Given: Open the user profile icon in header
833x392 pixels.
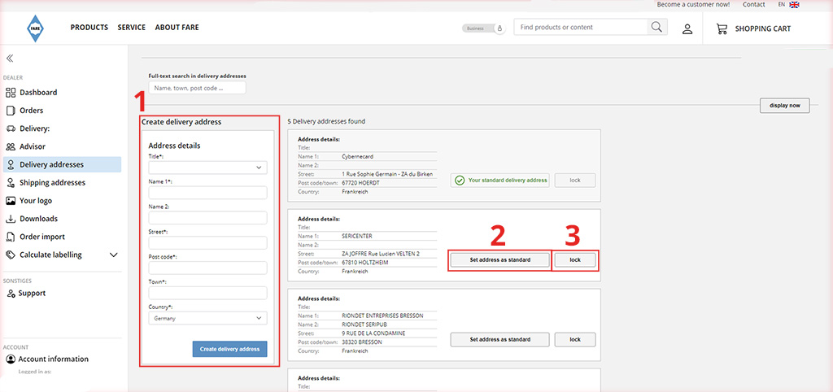Looking at the screenshot, I should tap(687, 28).
